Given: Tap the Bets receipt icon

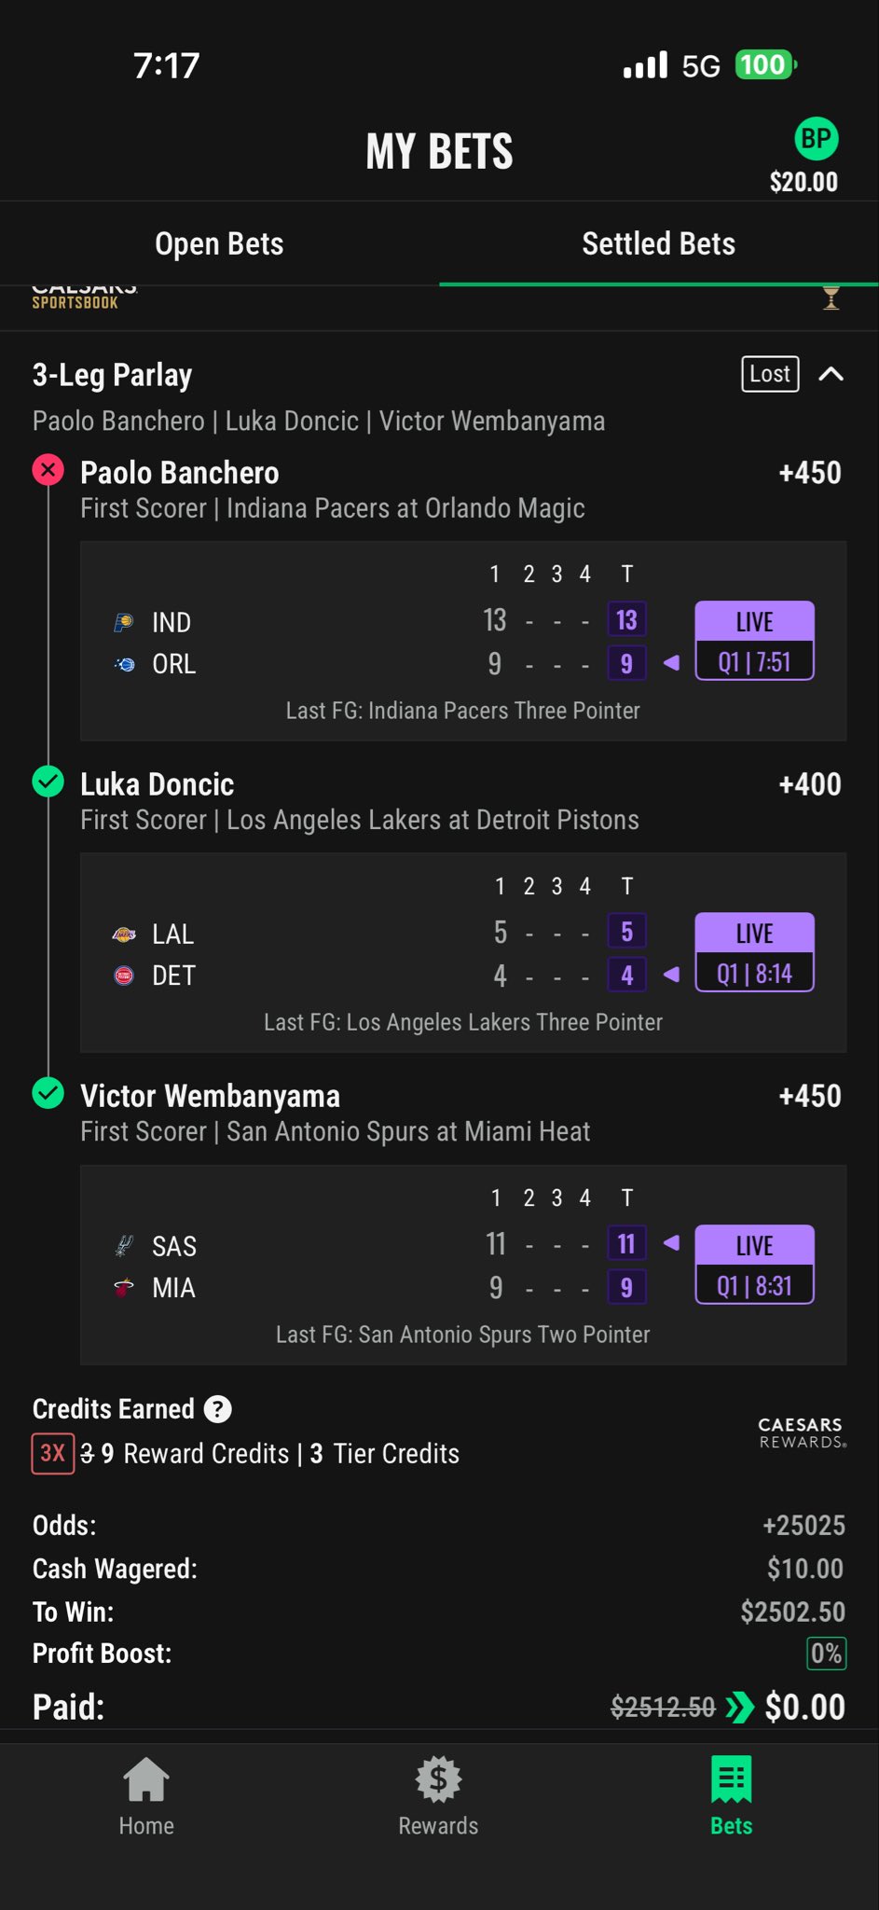Looking at the screenshot, I should 731,1779.
